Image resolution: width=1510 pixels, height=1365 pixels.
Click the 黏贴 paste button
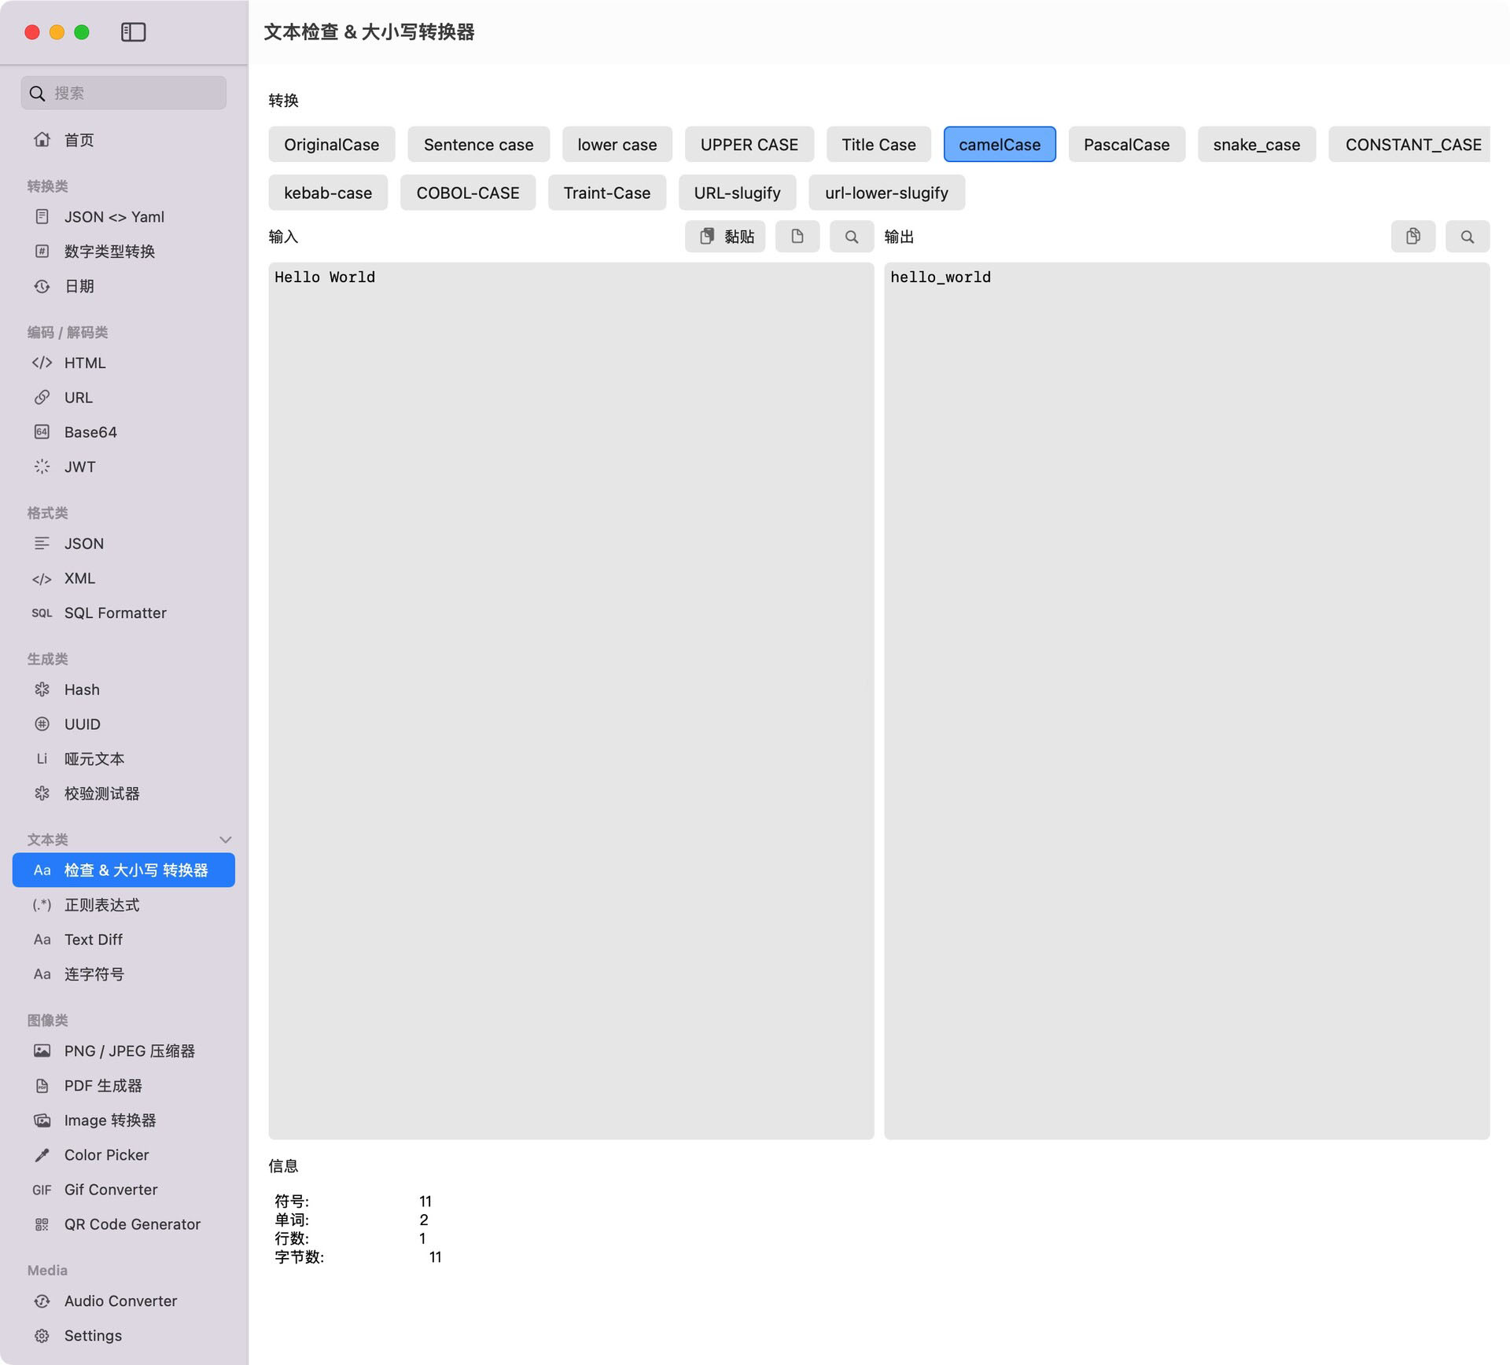tap(725, 237)
